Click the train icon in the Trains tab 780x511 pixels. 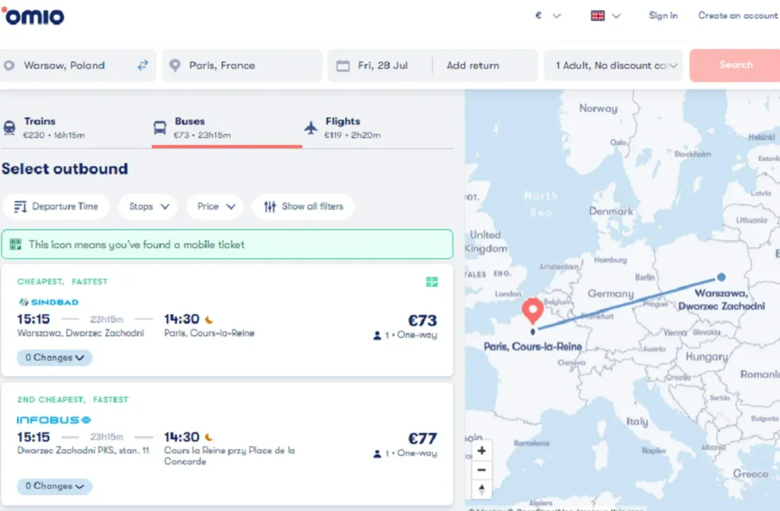click(x=9, y=127)
